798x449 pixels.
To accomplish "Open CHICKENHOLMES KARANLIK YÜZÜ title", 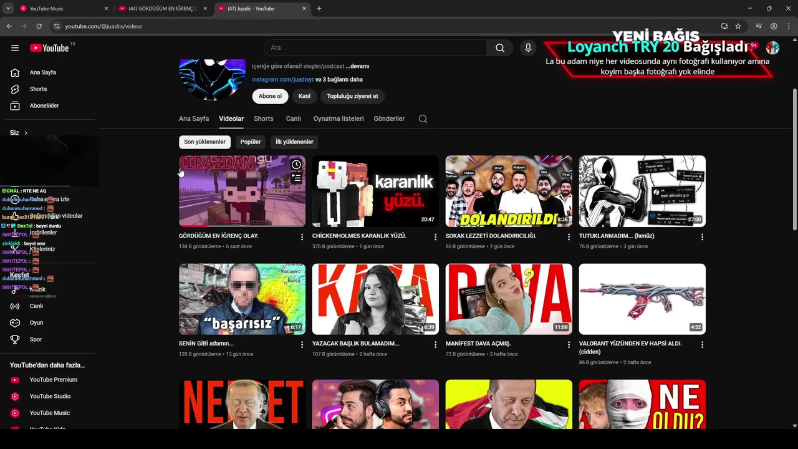I will coord(359,236).
